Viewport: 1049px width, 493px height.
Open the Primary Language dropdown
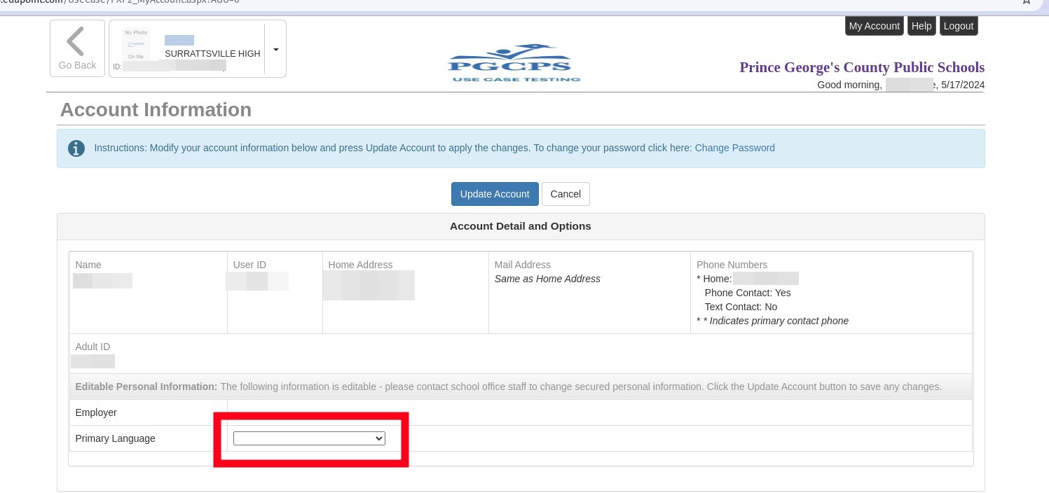[309, 438]
